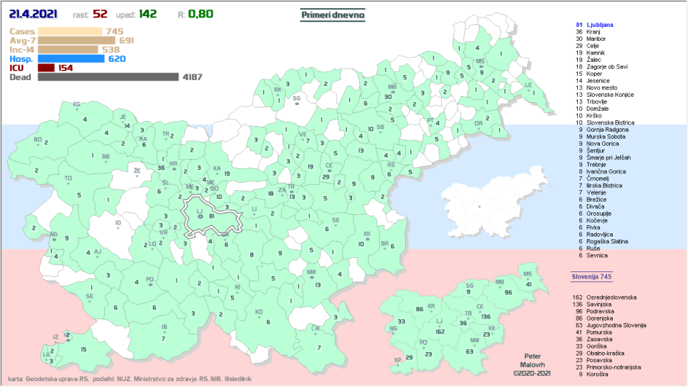Click the Celje CE marker showing 29
The height and width of the screenshot is (387, 688).
click(x=329, y=165)
